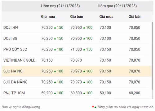Click the up arrow beside PHÚ QUÝ SJC 71,000

pyautogui.click(x=84, y=49)
